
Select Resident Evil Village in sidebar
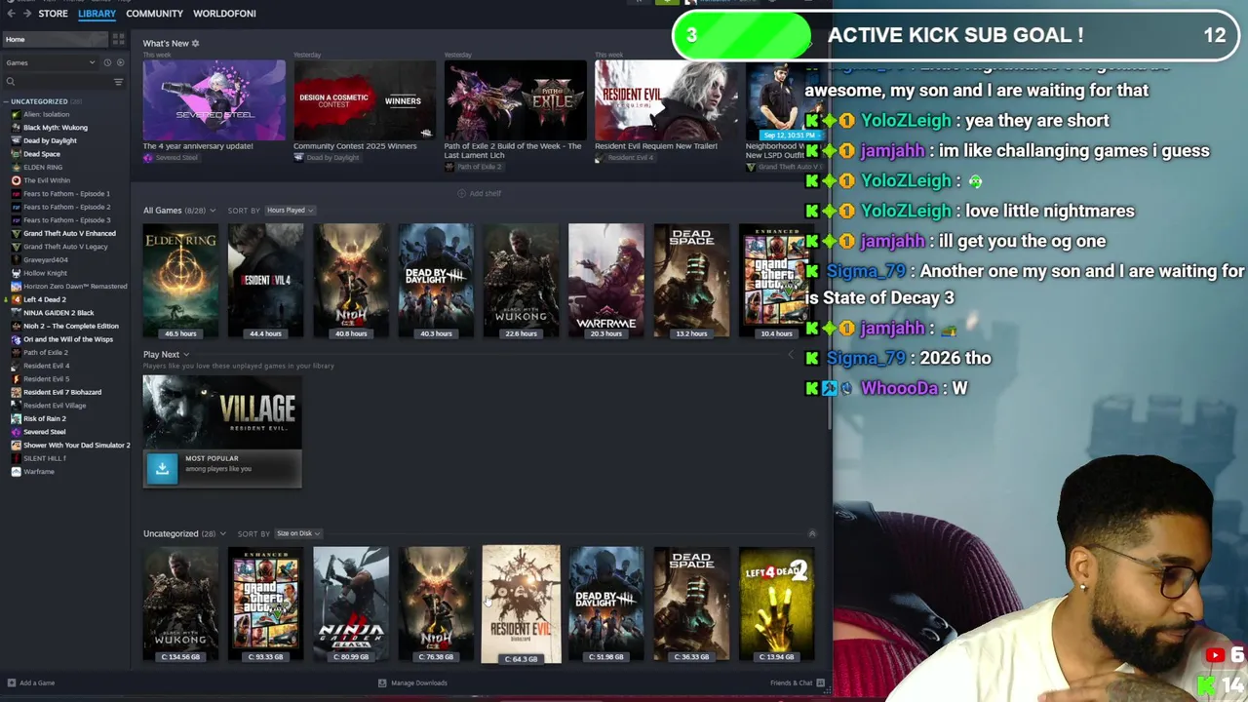pyautogui.click(x=55, y=406)
